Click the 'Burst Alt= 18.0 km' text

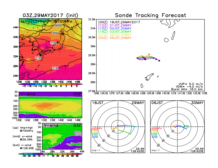click(x=190, y=89)
